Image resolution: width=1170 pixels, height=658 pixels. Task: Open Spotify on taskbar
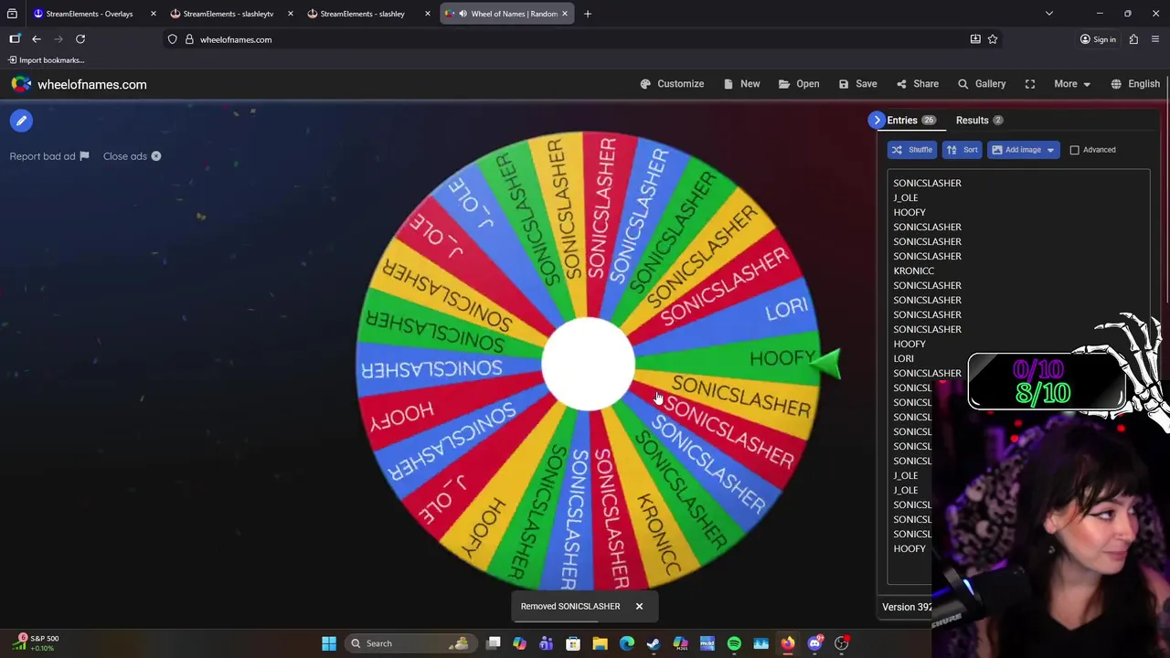pyautogui.click(x=734, y=643)
